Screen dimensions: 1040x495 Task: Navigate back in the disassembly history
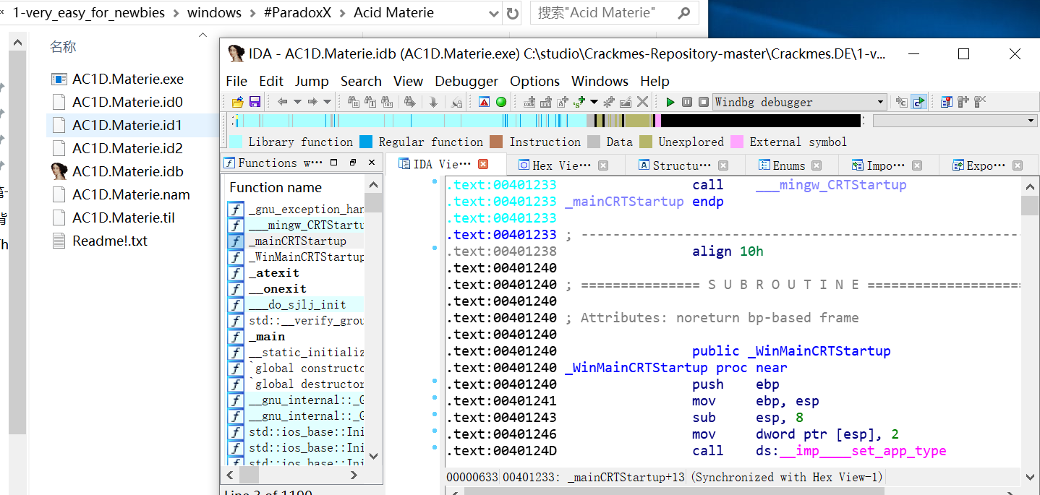click(x=282, y=102)
